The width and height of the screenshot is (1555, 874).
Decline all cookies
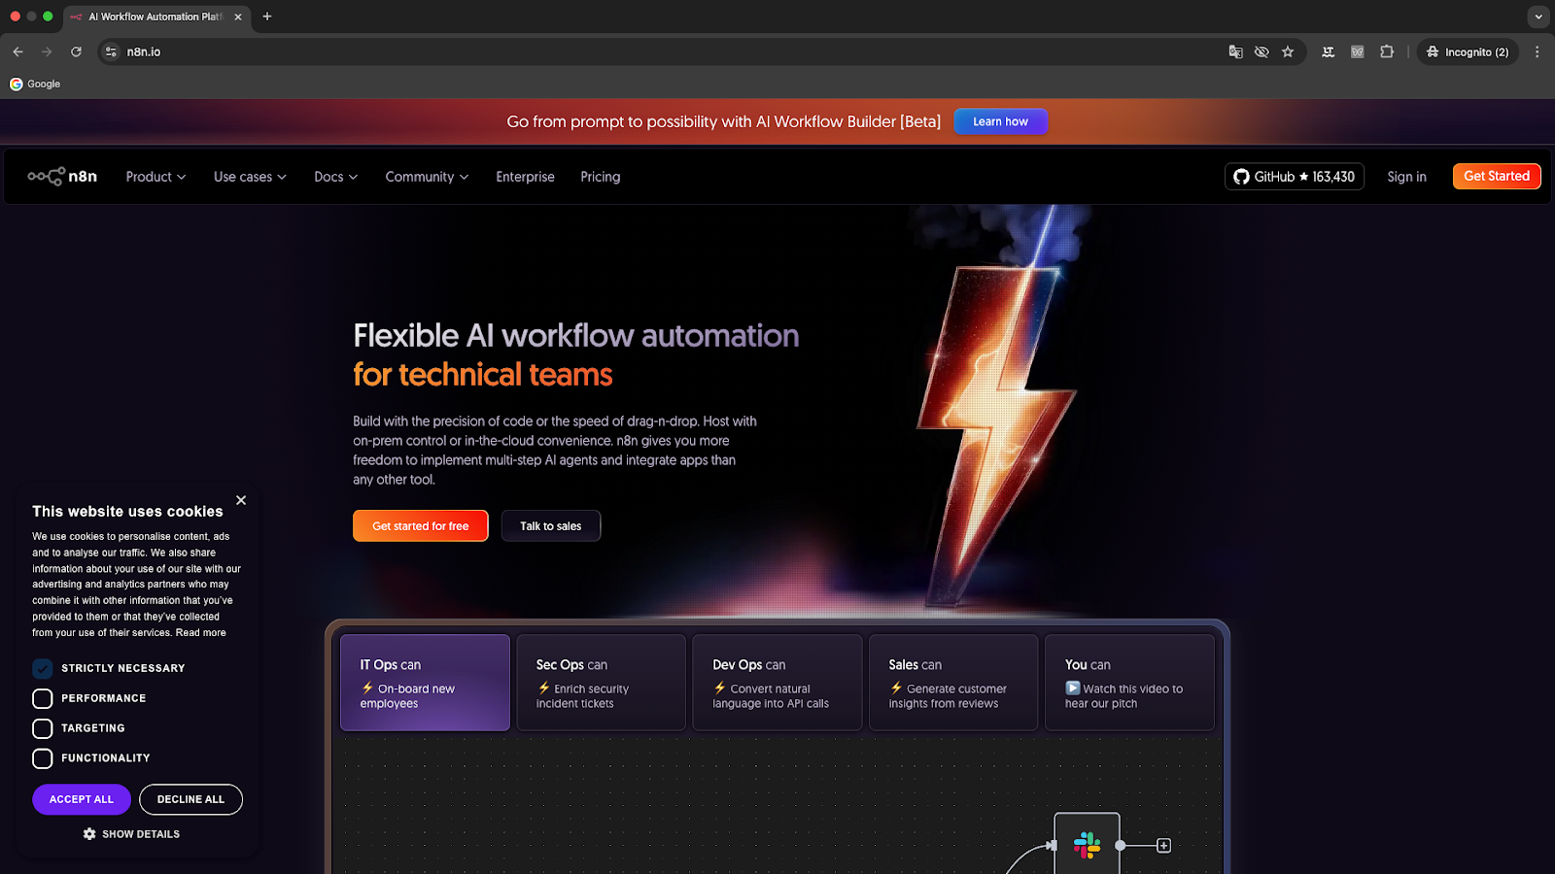coord(190,799)
